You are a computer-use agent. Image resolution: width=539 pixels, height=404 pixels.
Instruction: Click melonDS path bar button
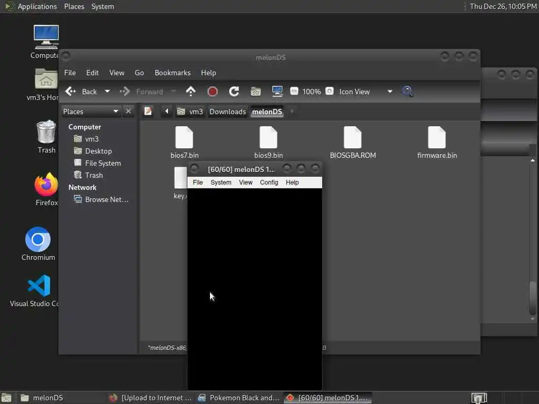pos(267,112)
